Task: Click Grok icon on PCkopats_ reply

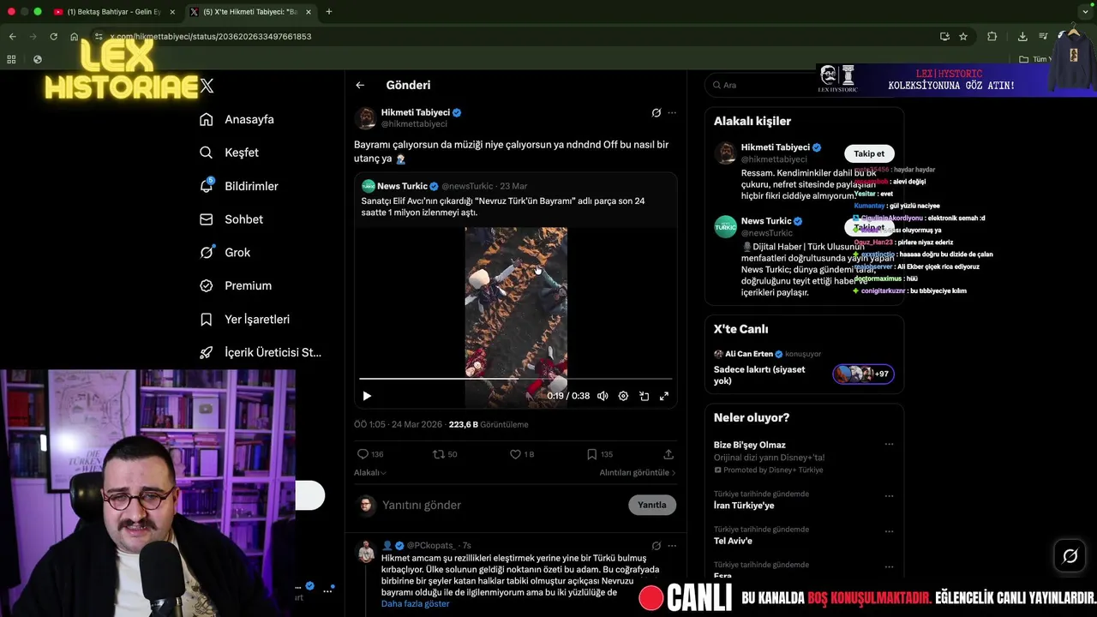Action: pos(656,545)
